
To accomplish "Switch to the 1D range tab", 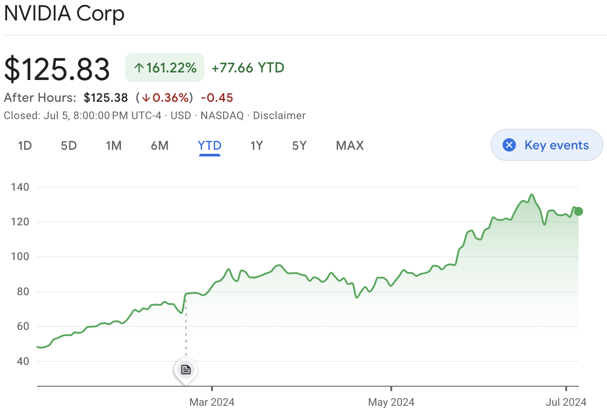I will (x=25, y=145).
